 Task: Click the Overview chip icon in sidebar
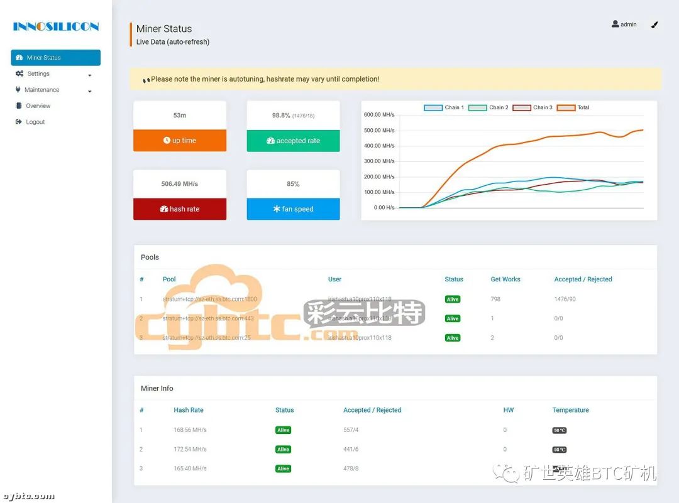(x=19, y=106)
